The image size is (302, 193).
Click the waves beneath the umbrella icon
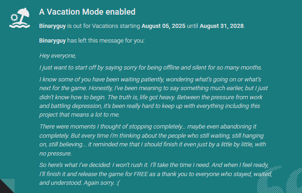(19, 25)
